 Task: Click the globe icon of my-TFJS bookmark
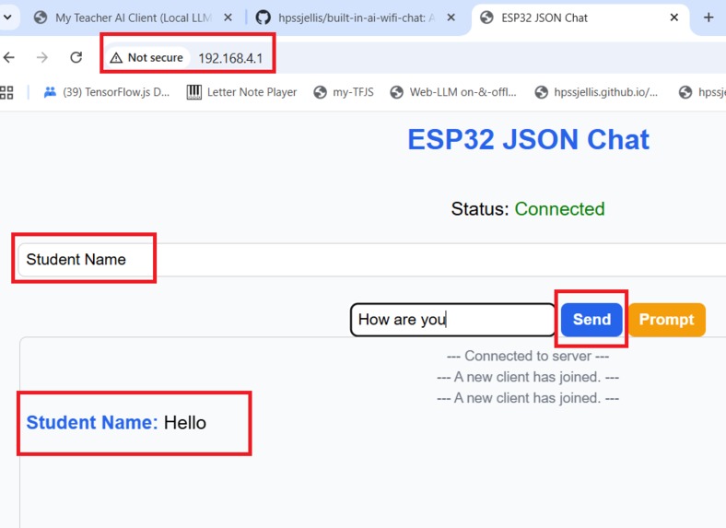tap(320, 92)
